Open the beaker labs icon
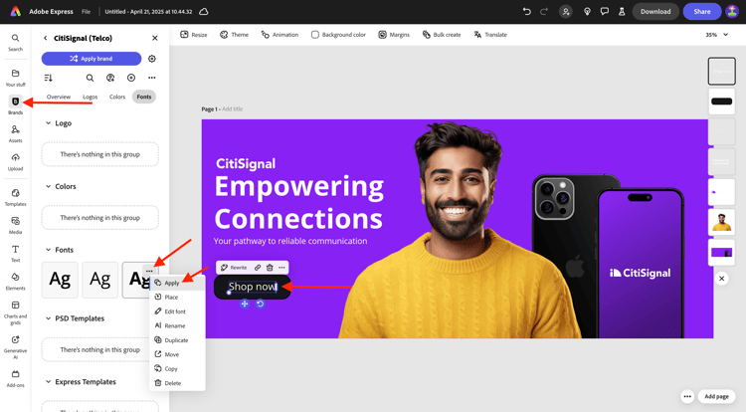This screenshot has width=746, height=412. (x=622, y=11)
